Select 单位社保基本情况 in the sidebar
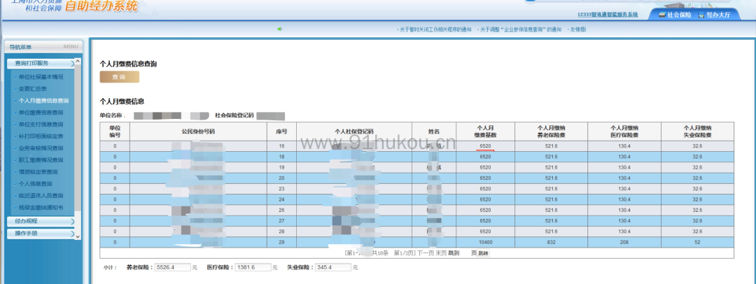 tap(41, 77)
